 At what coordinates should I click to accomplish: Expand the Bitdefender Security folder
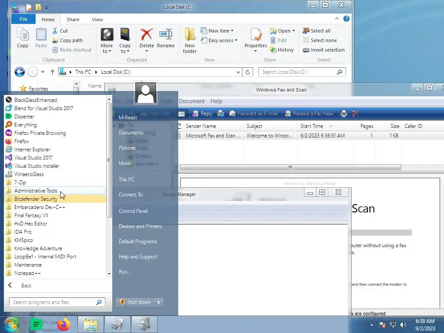55,199
